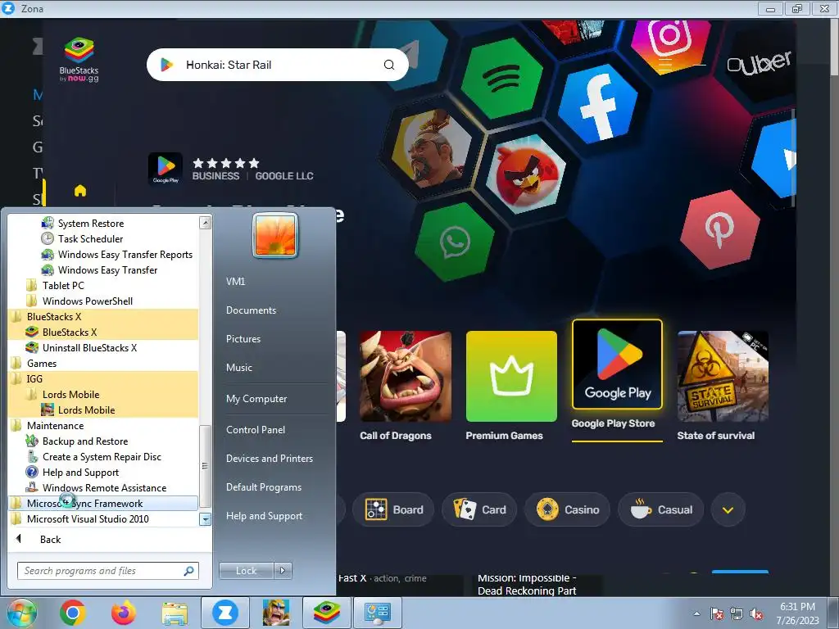This screenshot has width=839, height=629.
Task: Click the Start menu scroll down arrow
Action: pyautogui.click(x=205, y=518)
